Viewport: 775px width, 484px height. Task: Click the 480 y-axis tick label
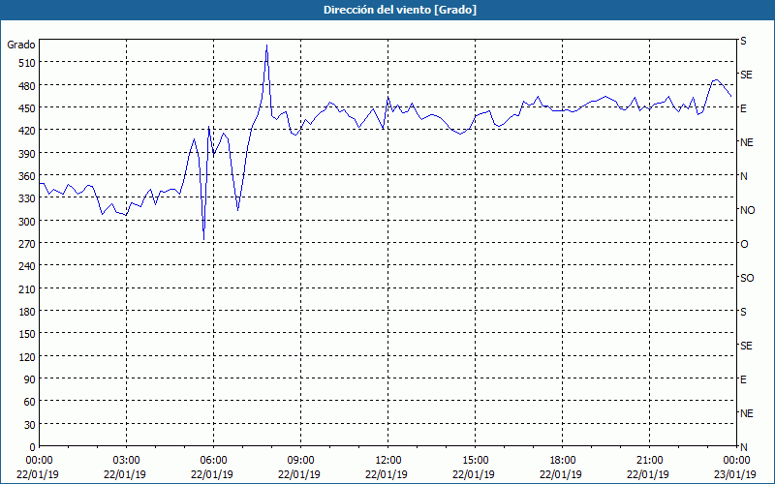28,86
